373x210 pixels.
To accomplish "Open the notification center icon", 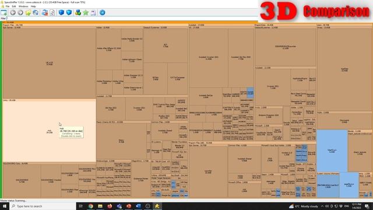I will click(x=367, y=206).
